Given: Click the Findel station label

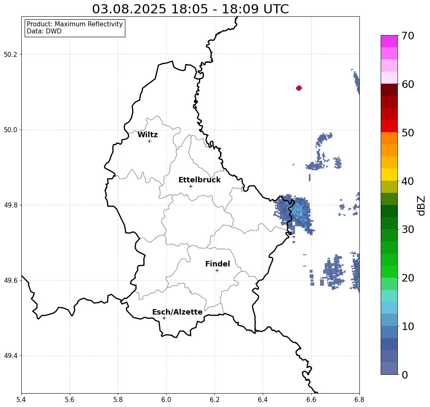Looking at the screenshot, I should (217, 264).
